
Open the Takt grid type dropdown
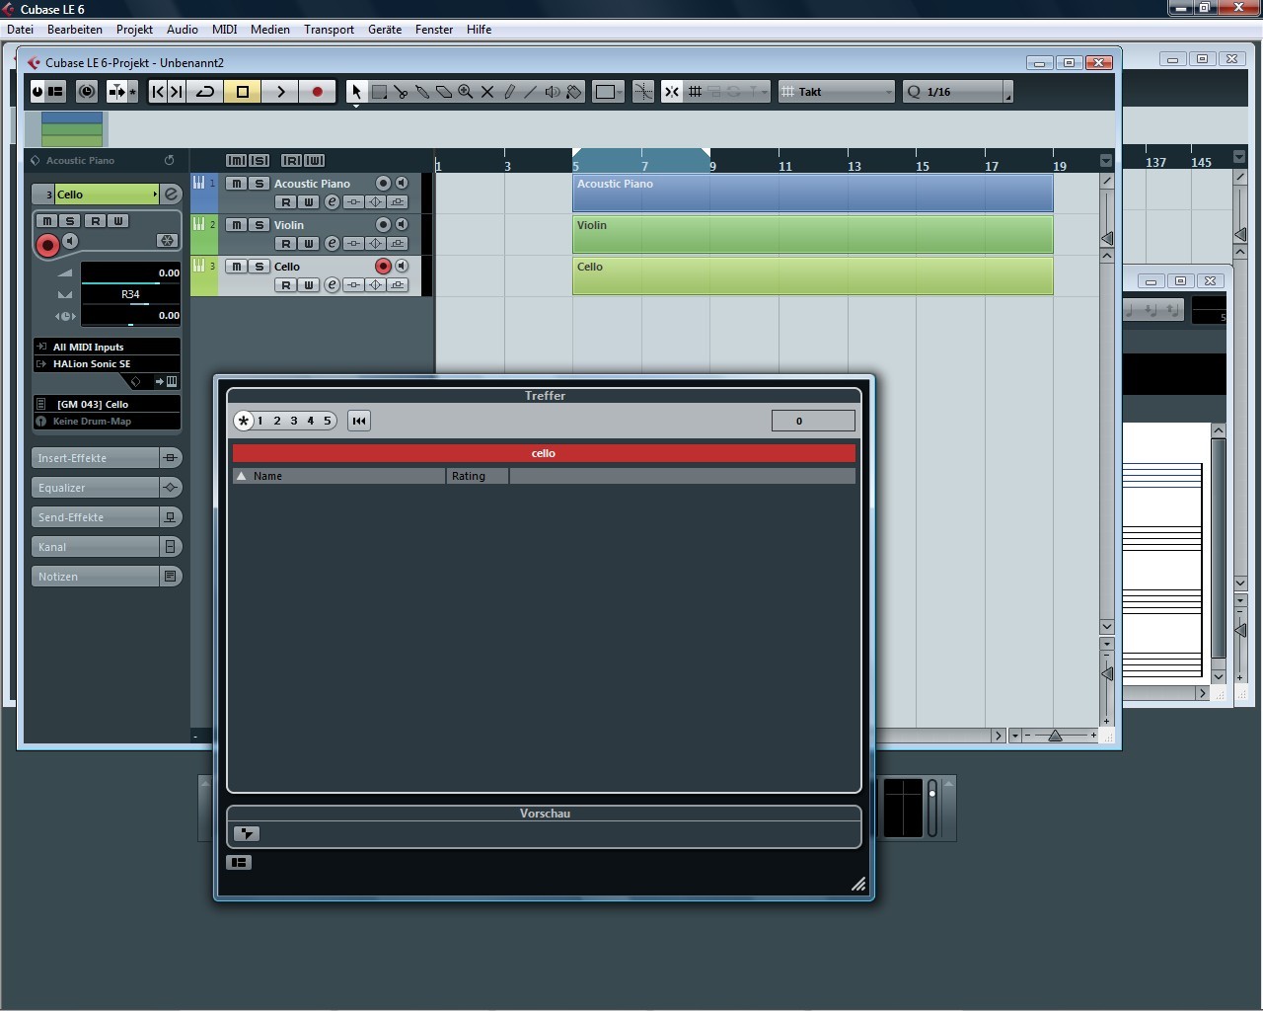[837, 92]
